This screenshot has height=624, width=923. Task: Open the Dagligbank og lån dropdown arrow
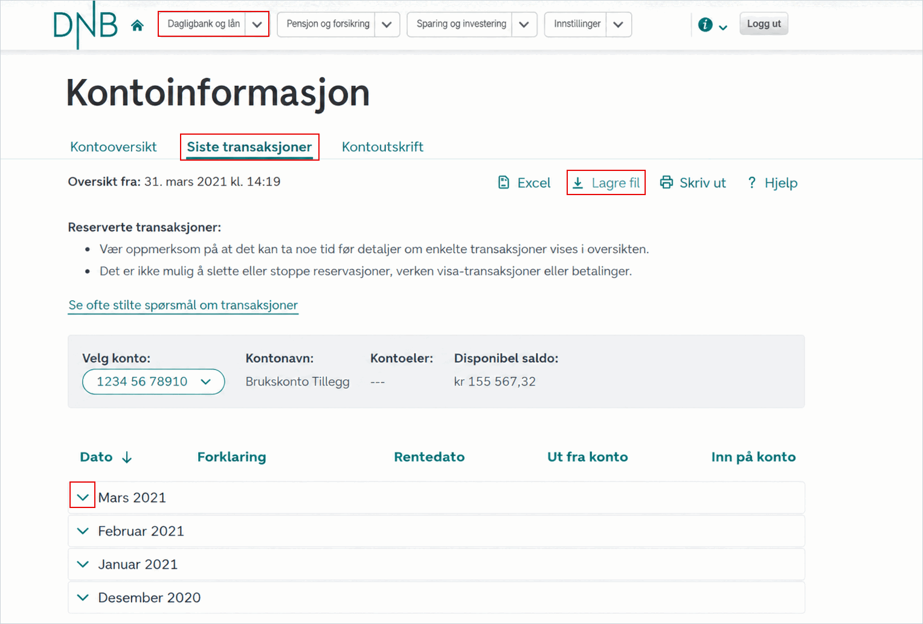(x=257, y=25)
